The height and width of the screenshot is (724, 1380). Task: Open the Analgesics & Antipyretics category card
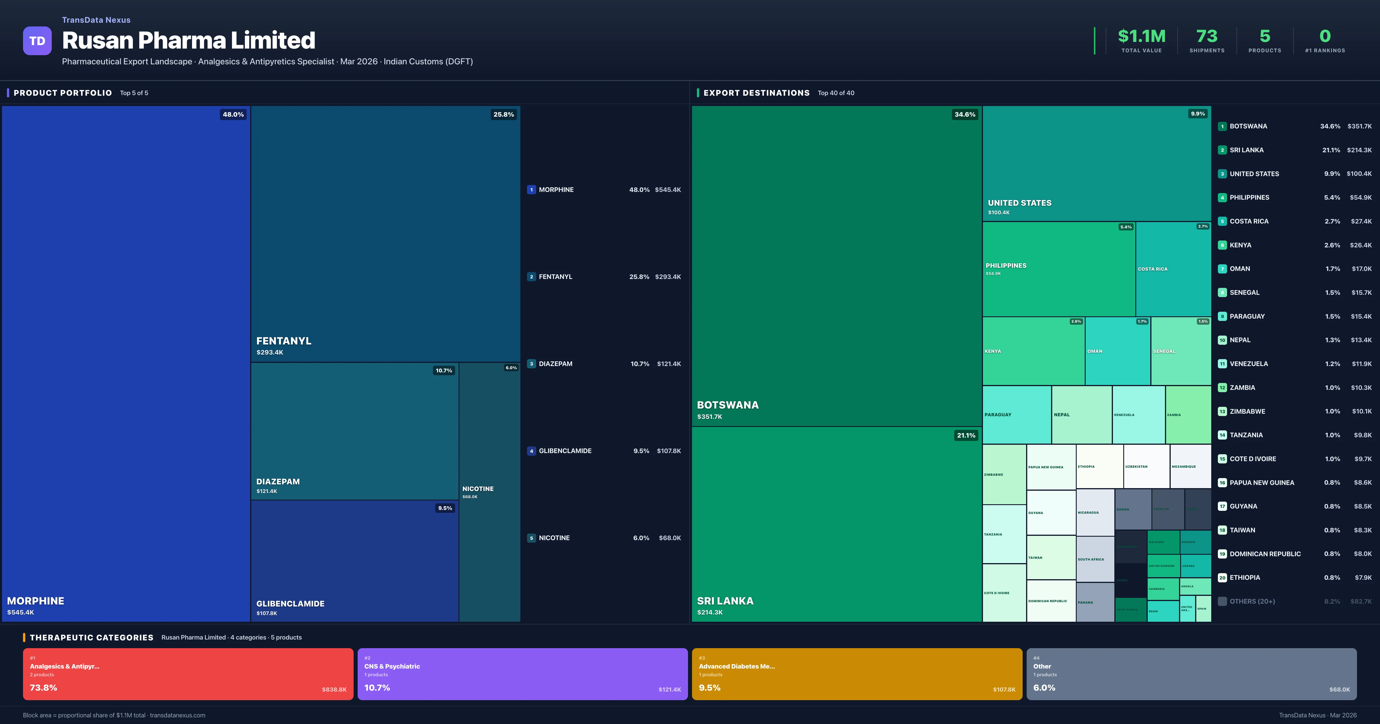188,674
